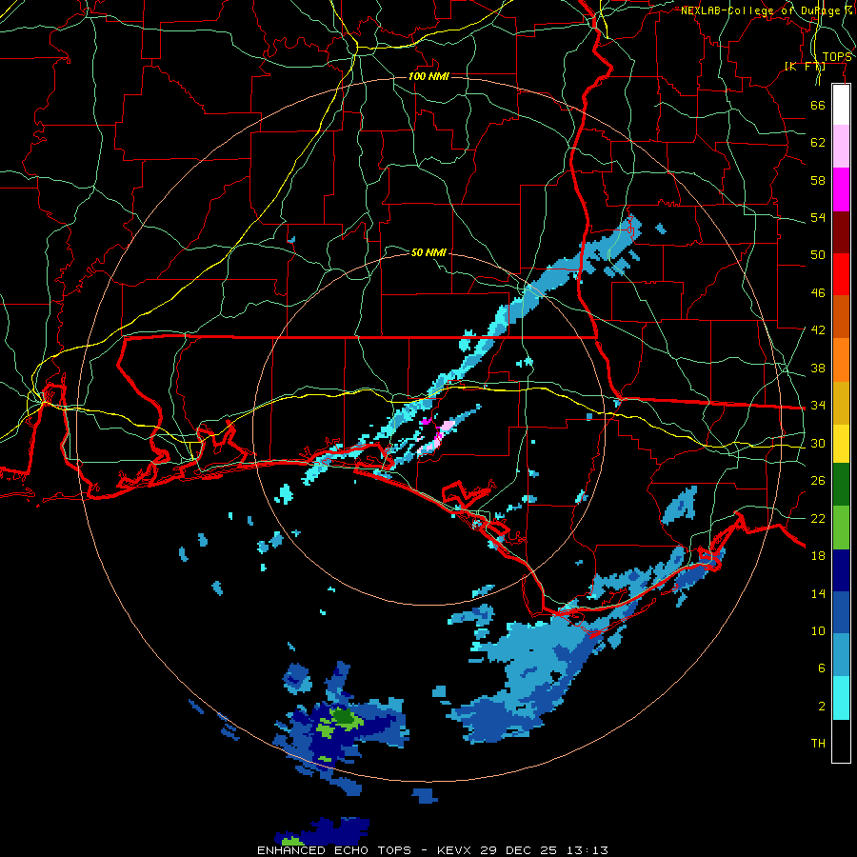Click the 14 legend value label

click(x=818, y=593)
